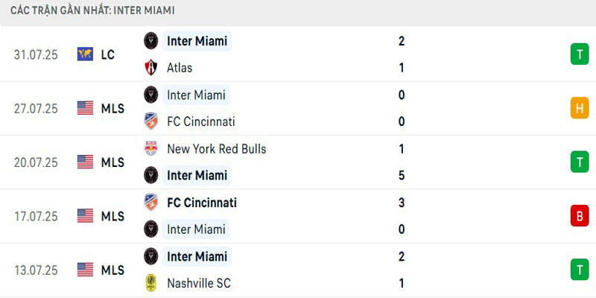
Task: Select the LC competition label
Action: 108,54
